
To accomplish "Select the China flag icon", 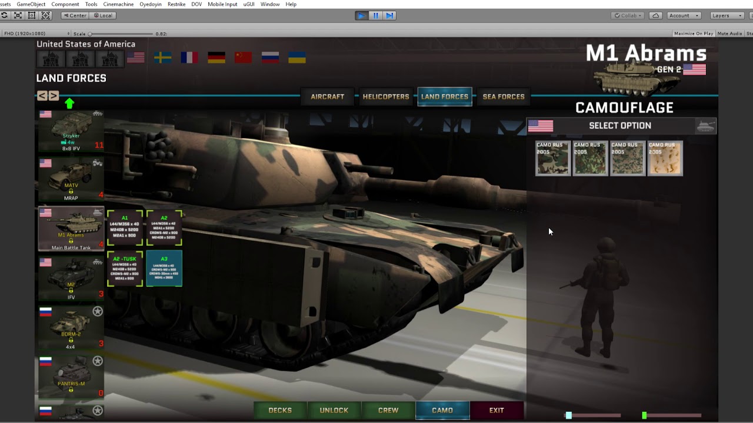I will pyautogui.click(x=243, y=58).
